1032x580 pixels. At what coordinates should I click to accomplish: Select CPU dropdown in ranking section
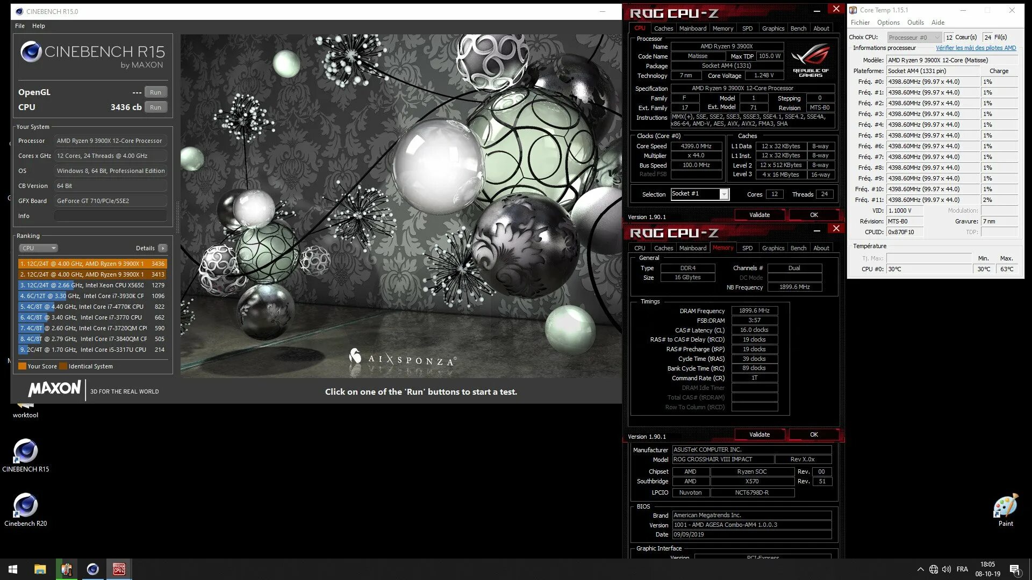38,248
